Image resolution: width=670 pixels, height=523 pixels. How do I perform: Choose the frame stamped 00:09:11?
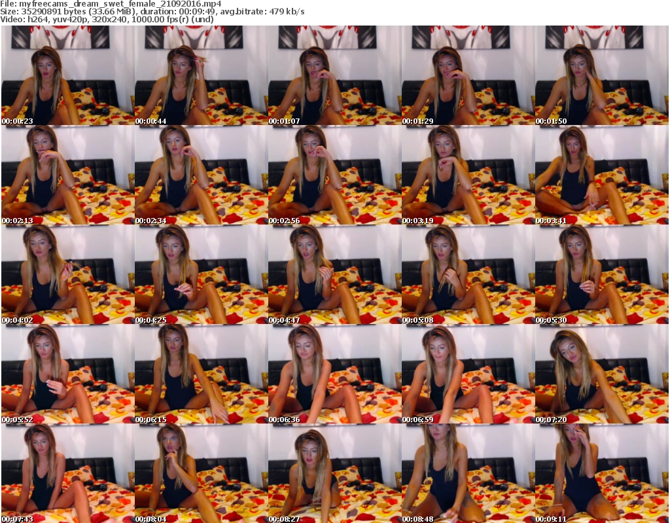click(602, 473)
